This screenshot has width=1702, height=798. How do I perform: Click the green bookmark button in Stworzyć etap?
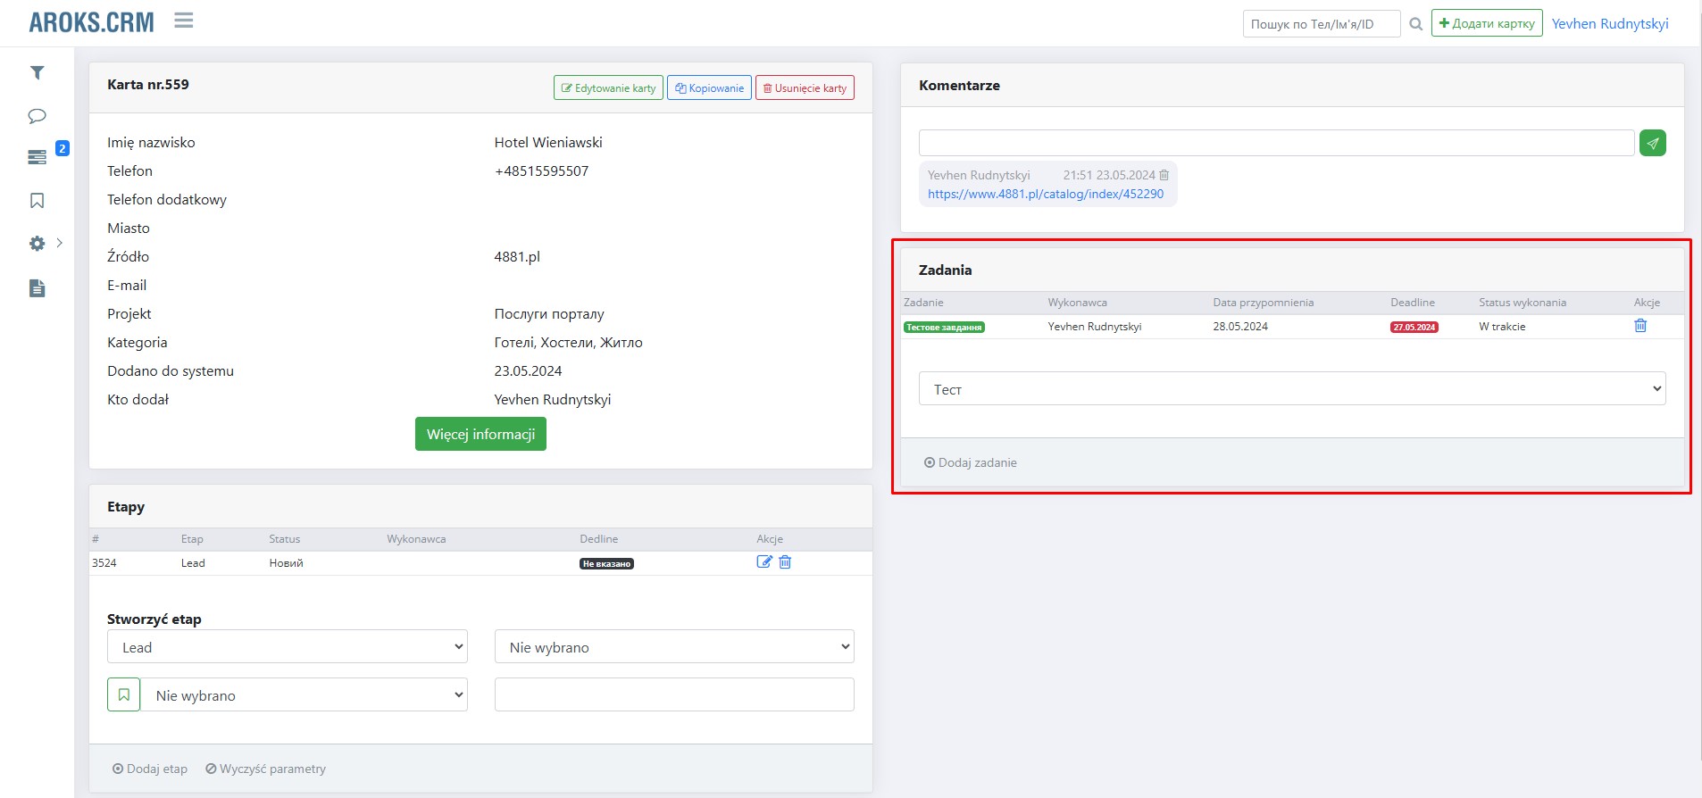coord(124,694)
